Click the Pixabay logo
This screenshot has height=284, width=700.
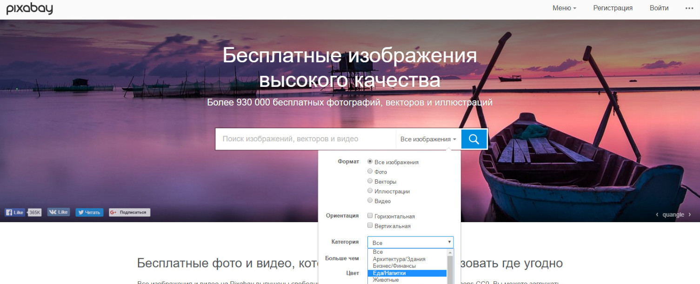[x=29, y=8]
